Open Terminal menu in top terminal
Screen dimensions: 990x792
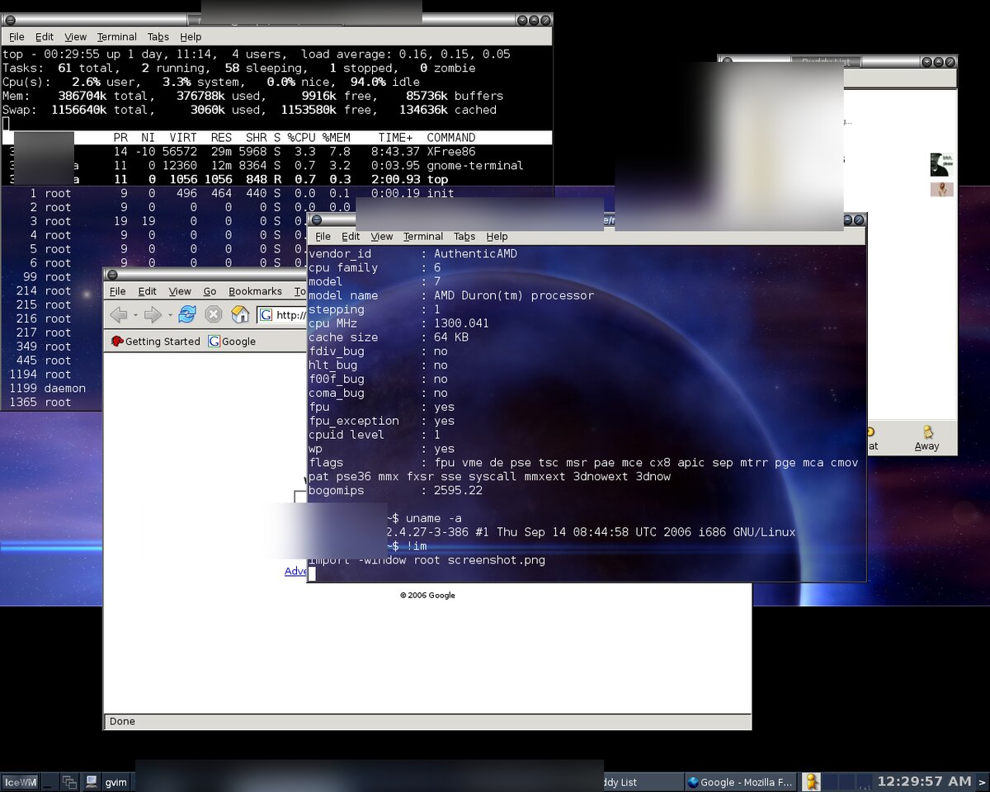pos(117,37)
